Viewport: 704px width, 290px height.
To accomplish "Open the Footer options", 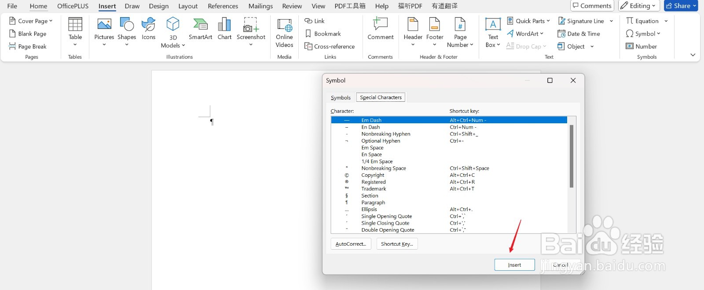I will 435,32.
